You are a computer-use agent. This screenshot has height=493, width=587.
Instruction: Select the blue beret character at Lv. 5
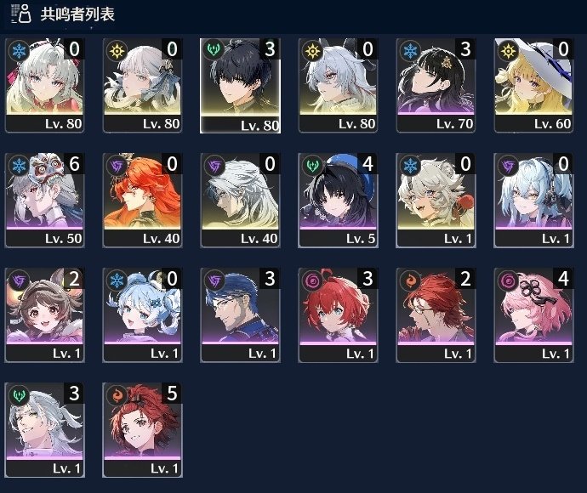(338, 200)
